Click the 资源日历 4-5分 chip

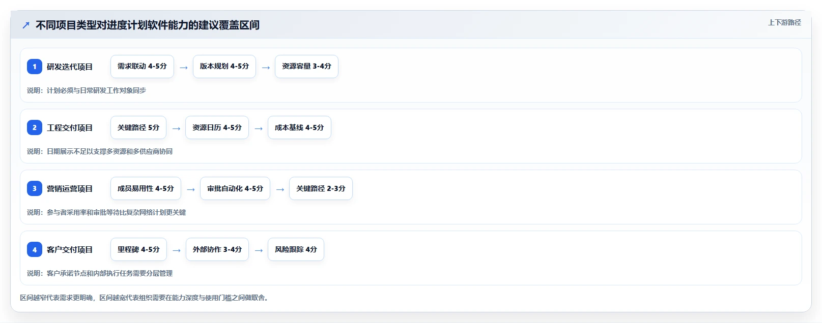(217, 127)
